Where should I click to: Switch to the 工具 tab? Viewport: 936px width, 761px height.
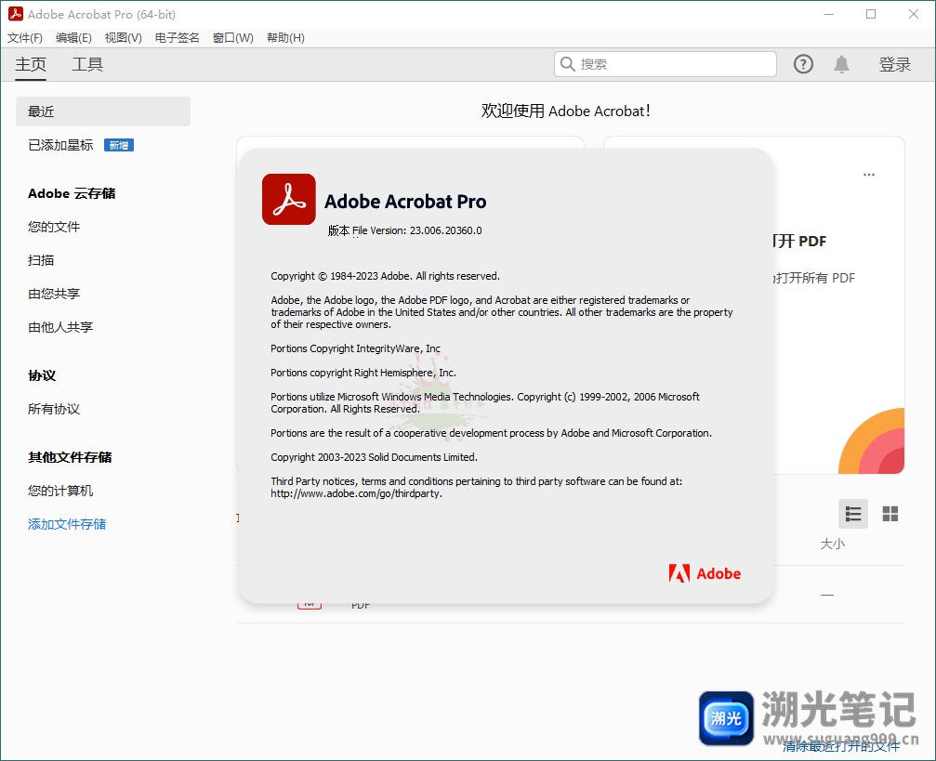point(87,64)
